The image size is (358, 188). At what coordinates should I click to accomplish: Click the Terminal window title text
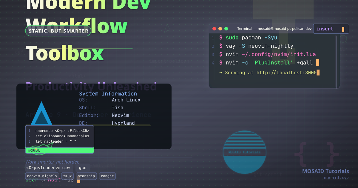tap(274, 29)
